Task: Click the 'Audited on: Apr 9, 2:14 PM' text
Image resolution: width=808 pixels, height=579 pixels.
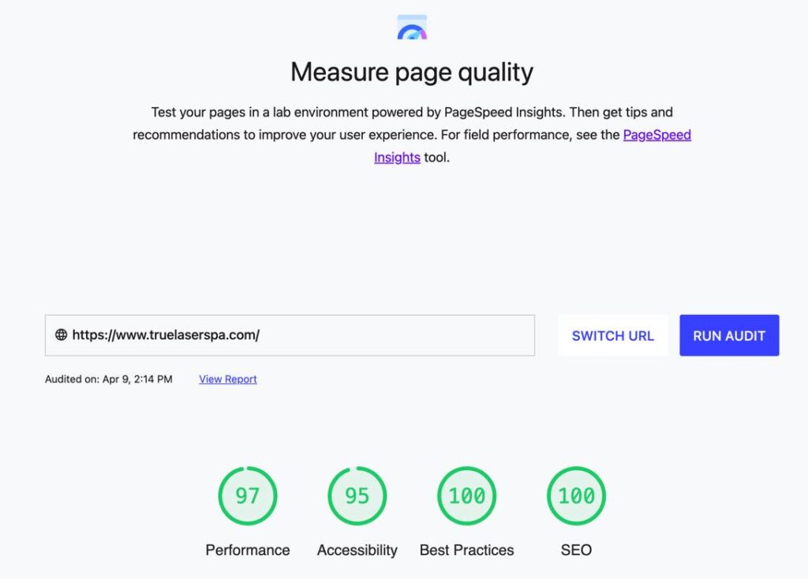Action: pyautogui.click(x=109, y=379)
